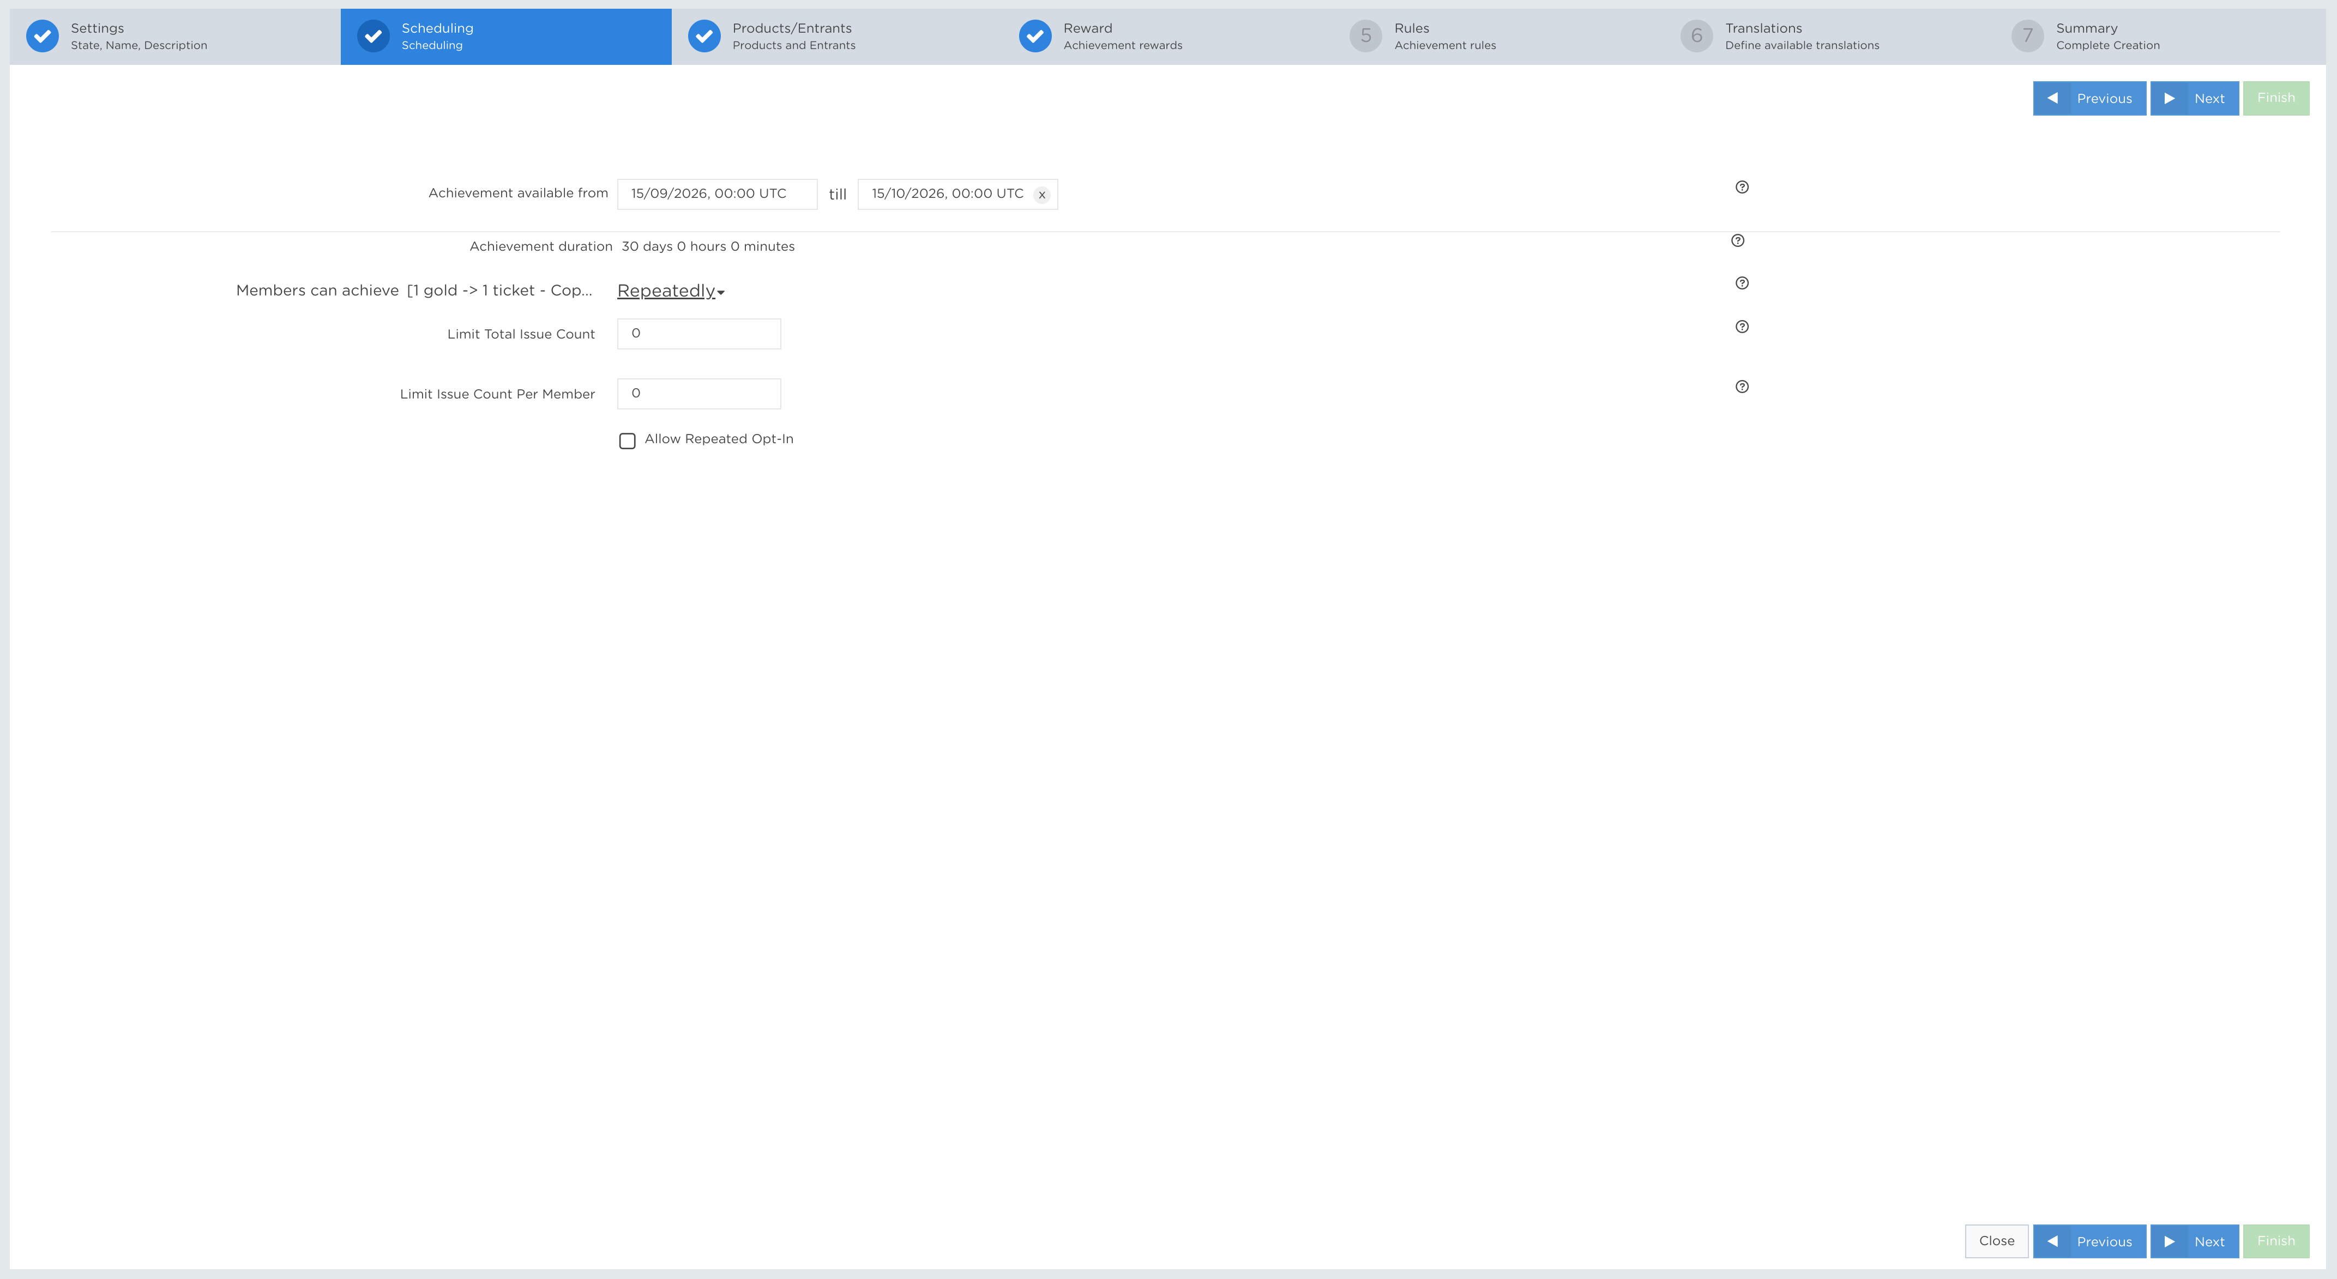Go to Products/Entrants step tab
The height and width of the screenshot is (1279, 2337).
click(836, 37)
